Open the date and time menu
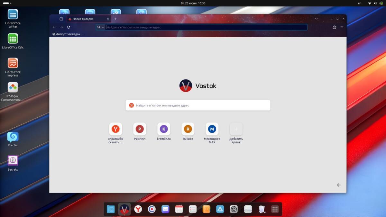This screenshot has height=217, width=386. 193,3
